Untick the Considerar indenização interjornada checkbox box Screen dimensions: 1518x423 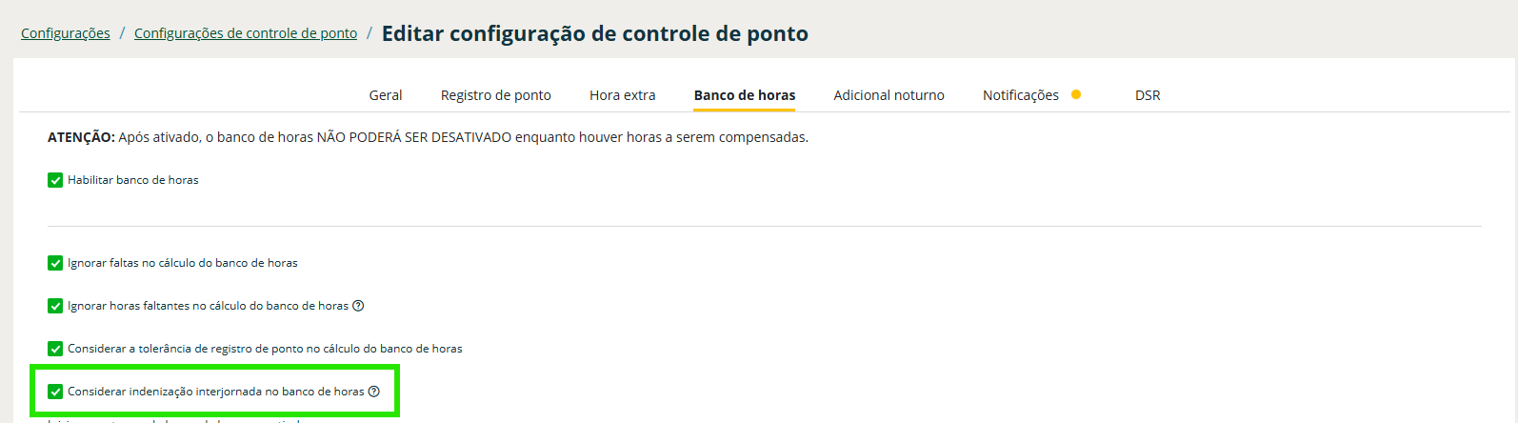[55, 392]
